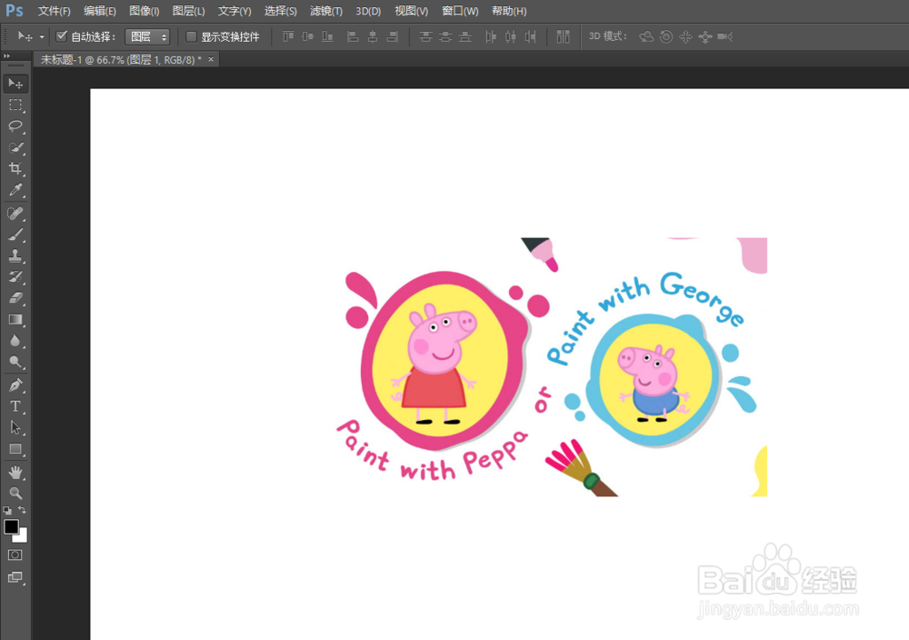Change the screen mode
The height and width of the screenshot is (640, 909).
click(15, 577)
